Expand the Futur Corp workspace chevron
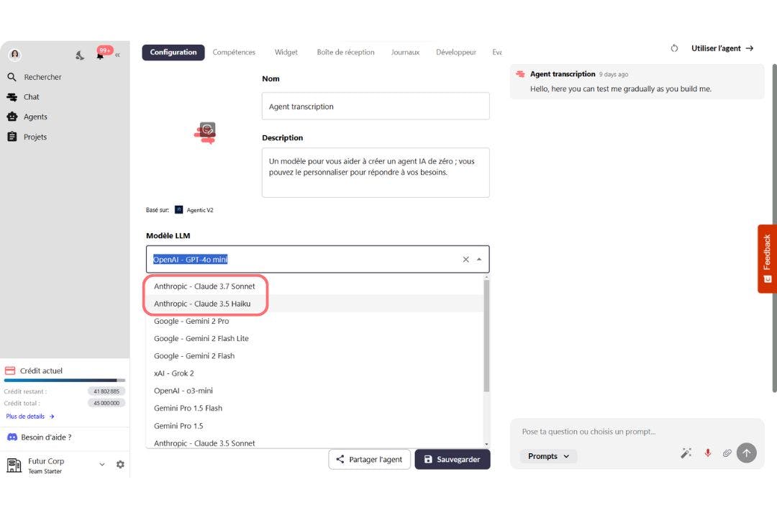Image resolution: width=777 pixels, height=518 pixels. click(101, 465)
